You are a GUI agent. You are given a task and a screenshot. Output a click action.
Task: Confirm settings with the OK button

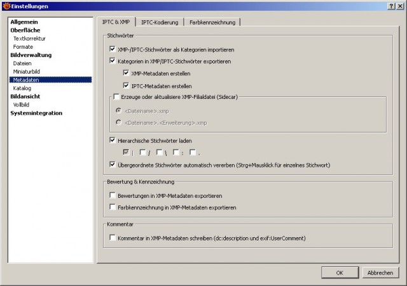[340, 273]
